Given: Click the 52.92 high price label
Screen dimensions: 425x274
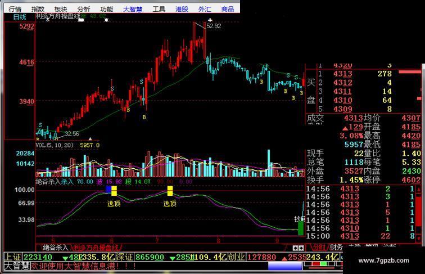Looking at the screenshot, I should [214, 26].
